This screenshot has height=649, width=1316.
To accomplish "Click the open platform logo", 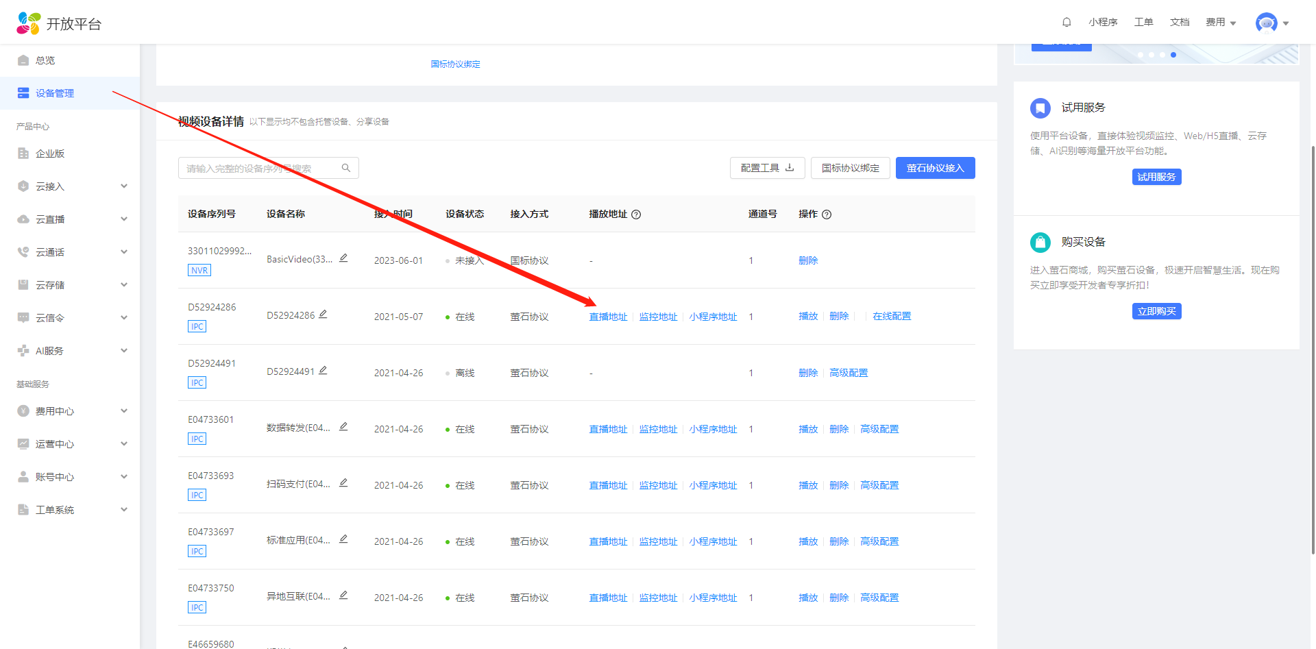I will tap(59, 23).
